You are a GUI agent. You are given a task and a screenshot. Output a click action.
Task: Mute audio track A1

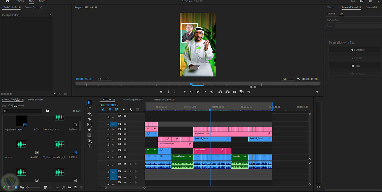(125, 164)
